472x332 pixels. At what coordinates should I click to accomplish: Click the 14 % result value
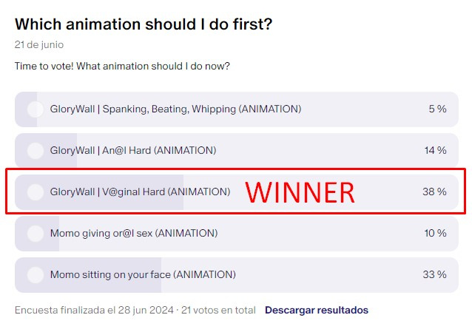tap(435, 150)
